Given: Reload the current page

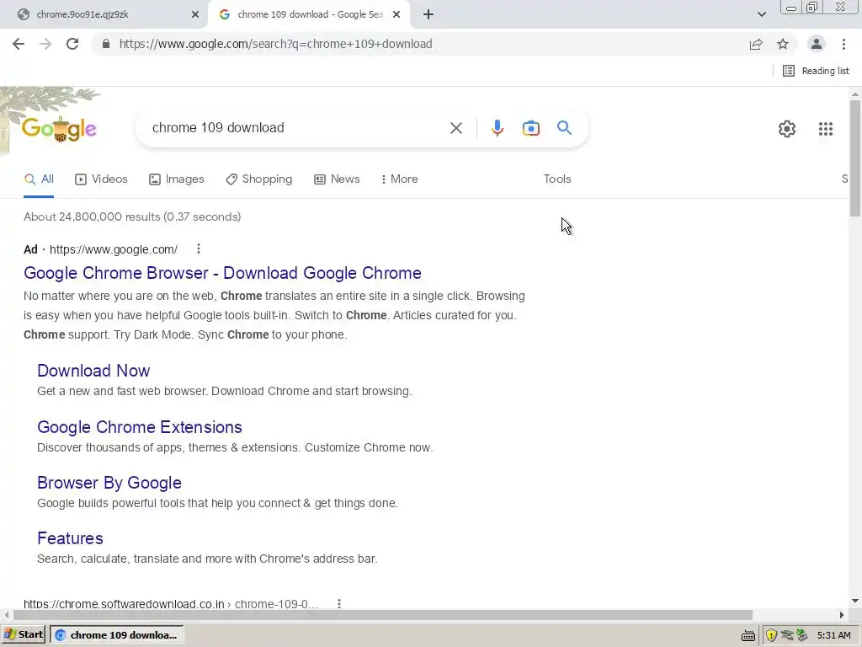Looking at the screenshot, I should point(72,44).
